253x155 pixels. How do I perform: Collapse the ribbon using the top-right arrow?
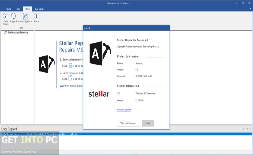[251, 9]
